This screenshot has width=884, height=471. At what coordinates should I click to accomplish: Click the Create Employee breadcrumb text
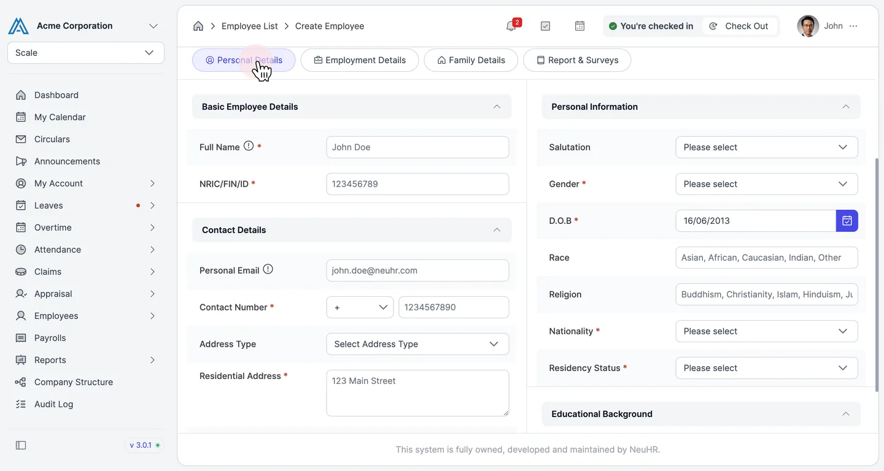[330, 26]
